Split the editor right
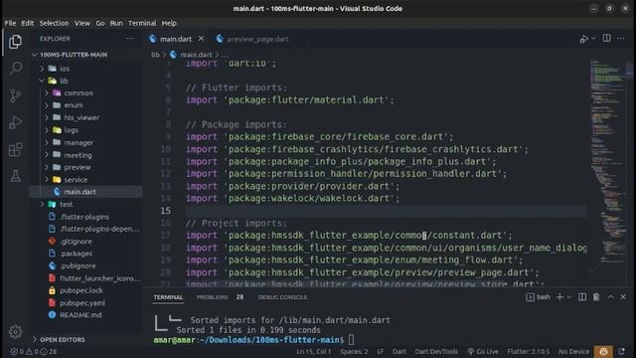636x358 pixels. pyautogui.click(x=606, y=38)
